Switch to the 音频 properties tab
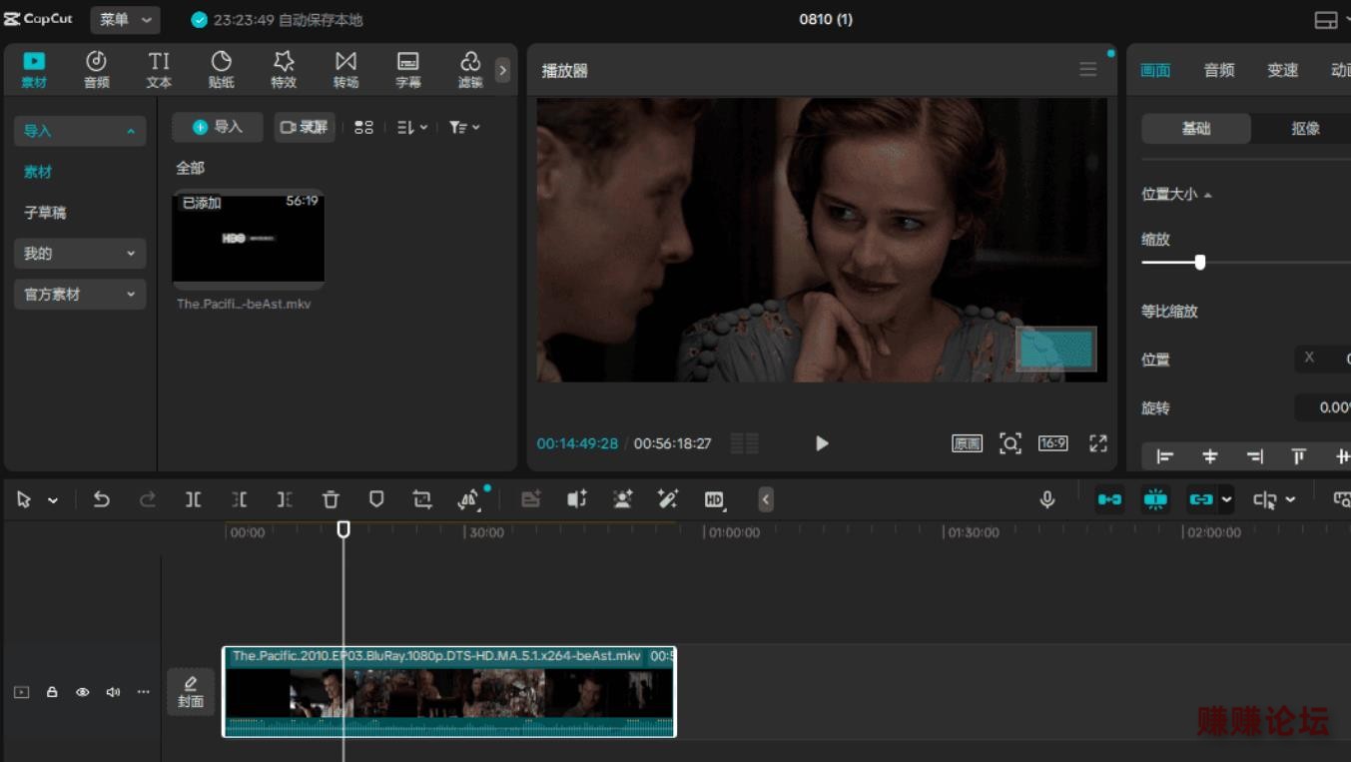Viewport: 1351px width, 762px height. point(1219,70)
